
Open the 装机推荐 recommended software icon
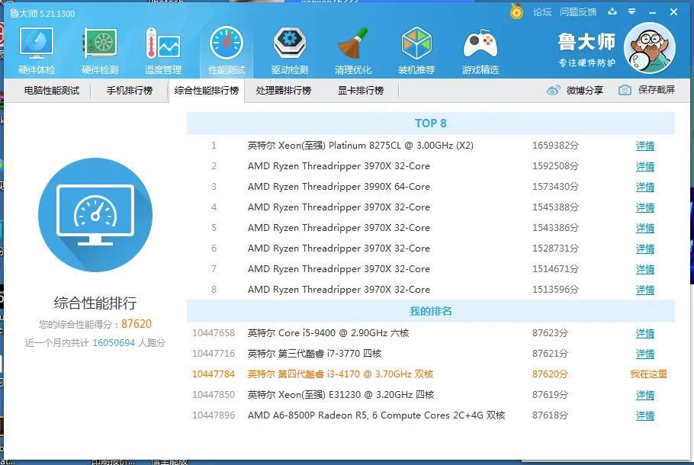click(416, 50)
